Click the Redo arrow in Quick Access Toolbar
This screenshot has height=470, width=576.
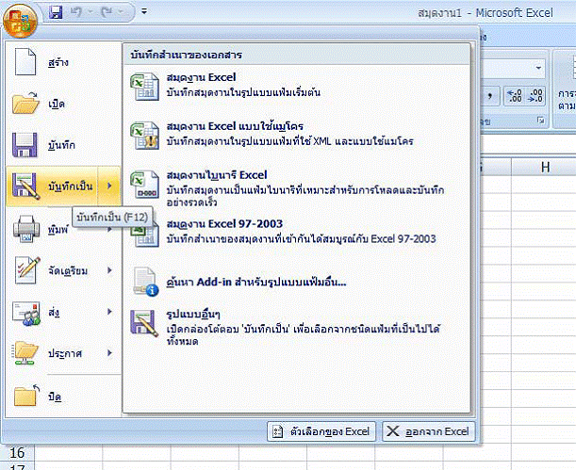(107, 12)
